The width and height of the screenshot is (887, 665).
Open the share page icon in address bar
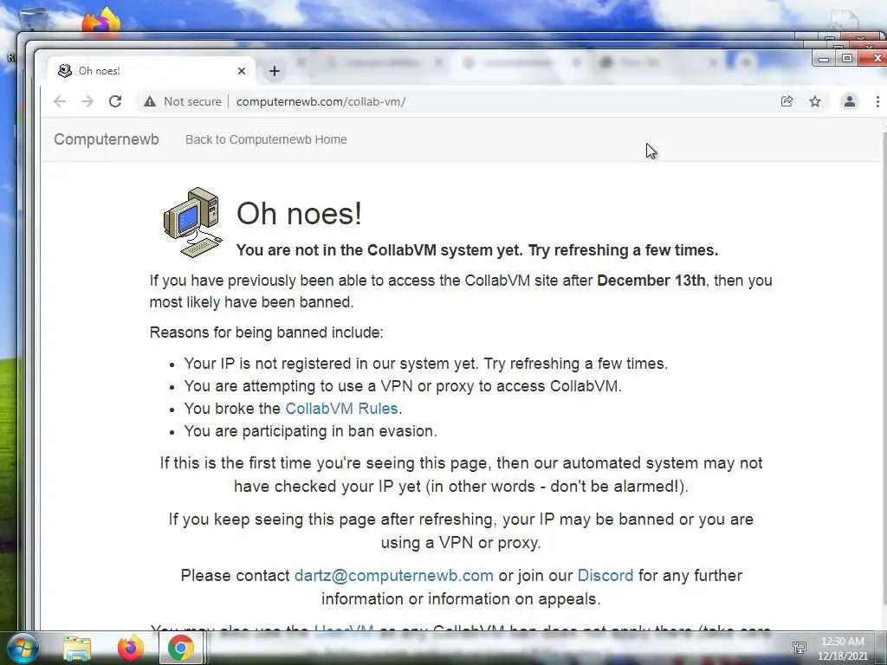pyautogui.click(x=787, y=101)
